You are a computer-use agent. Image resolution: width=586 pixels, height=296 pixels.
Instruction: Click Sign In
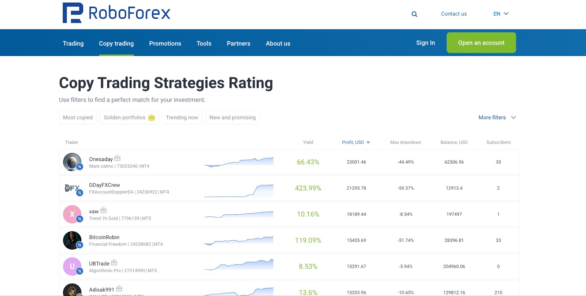point(426,43)
